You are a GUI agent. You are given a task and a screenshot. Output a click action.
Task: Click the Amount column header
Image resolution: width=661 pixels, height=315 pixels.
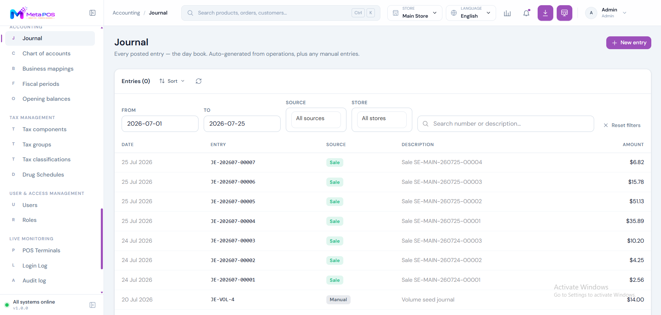633,145
